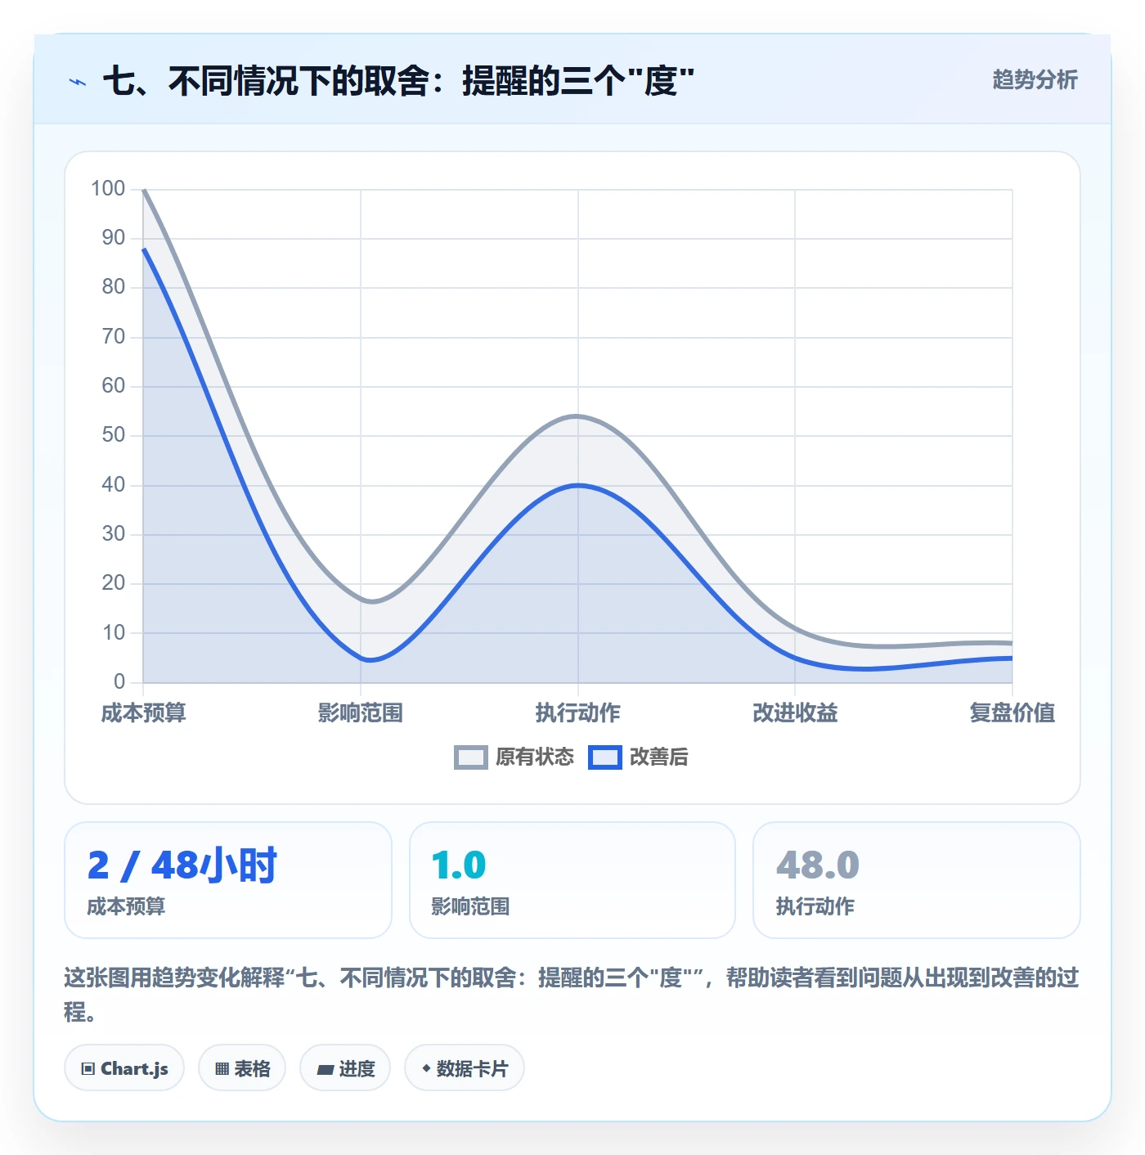Select the 表格 tag

[242, 1067]
